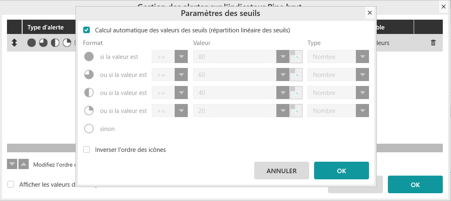Viewport: 451px width, 201px height.
Task: Open the '>=' operator dropdown in first row
Action: point(181,57)
